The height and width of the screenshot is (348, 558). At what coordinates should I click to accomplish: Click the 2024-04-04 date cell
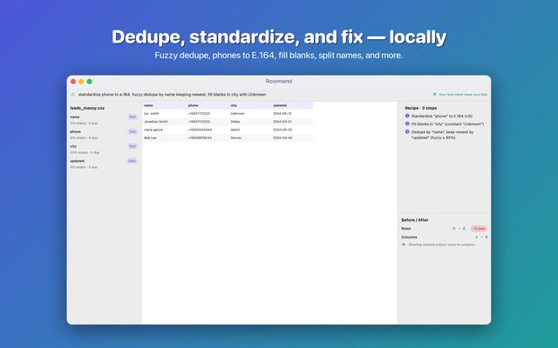point(282,137)
